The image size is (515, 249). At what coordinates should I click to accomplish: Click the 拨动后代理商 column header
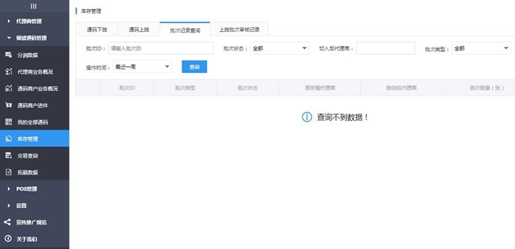401,88
